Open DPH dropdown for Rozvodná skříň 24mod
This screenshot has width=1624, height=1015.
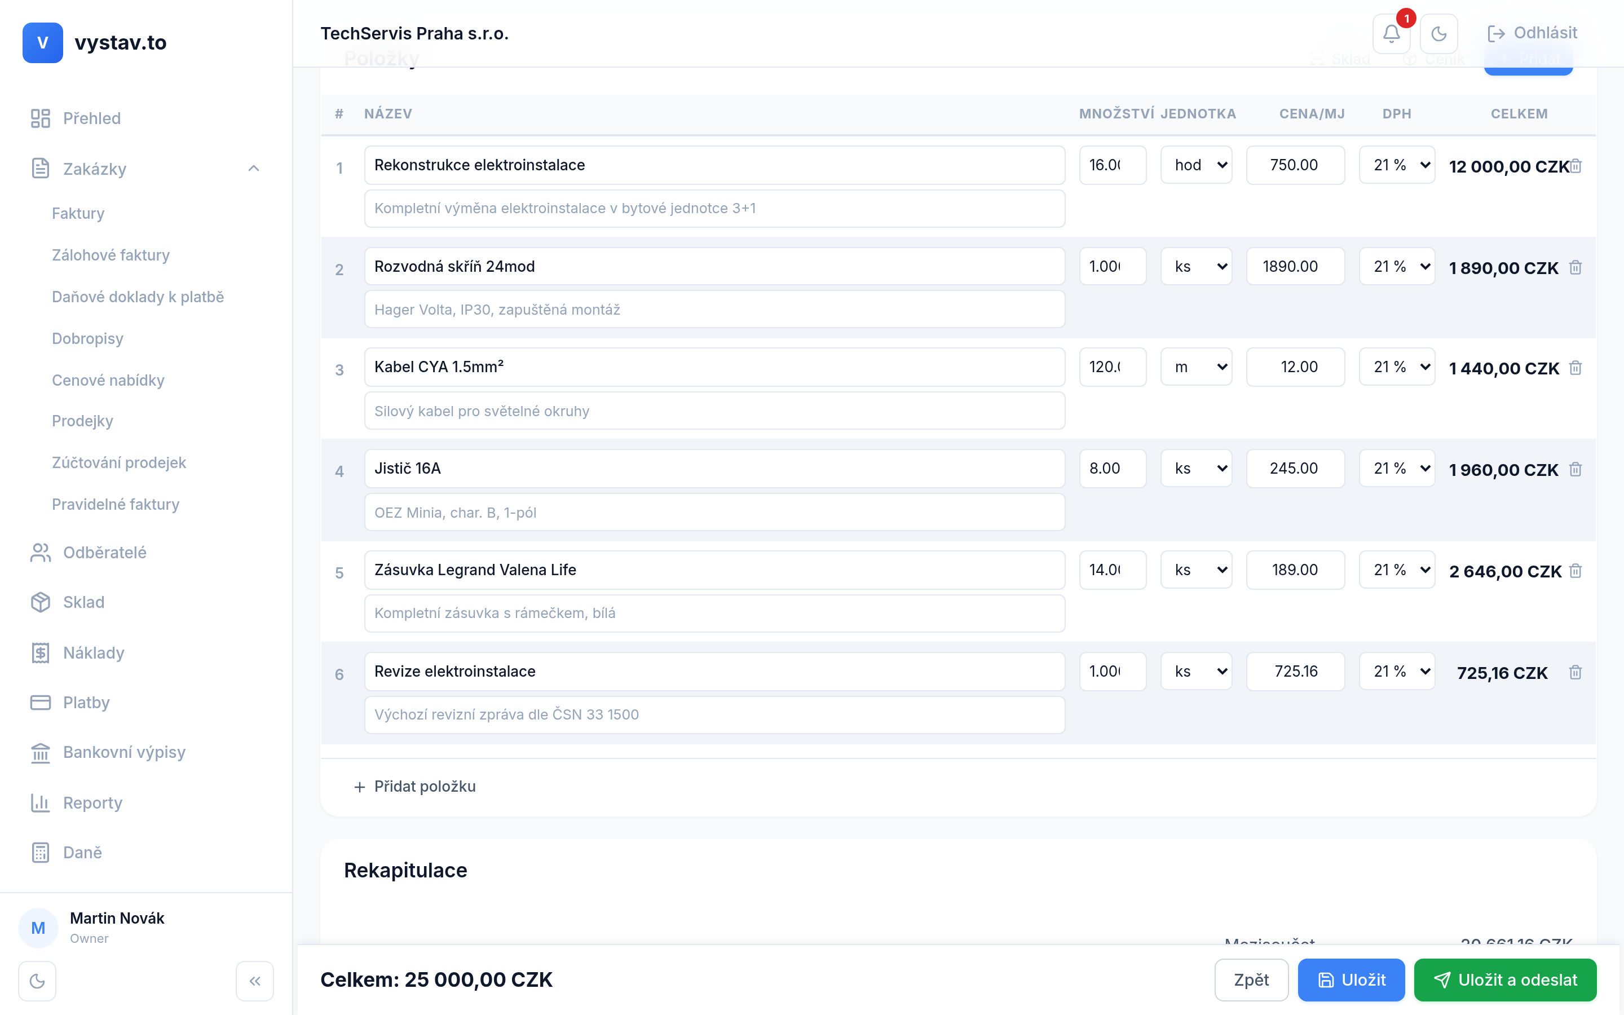[1397, 267]
